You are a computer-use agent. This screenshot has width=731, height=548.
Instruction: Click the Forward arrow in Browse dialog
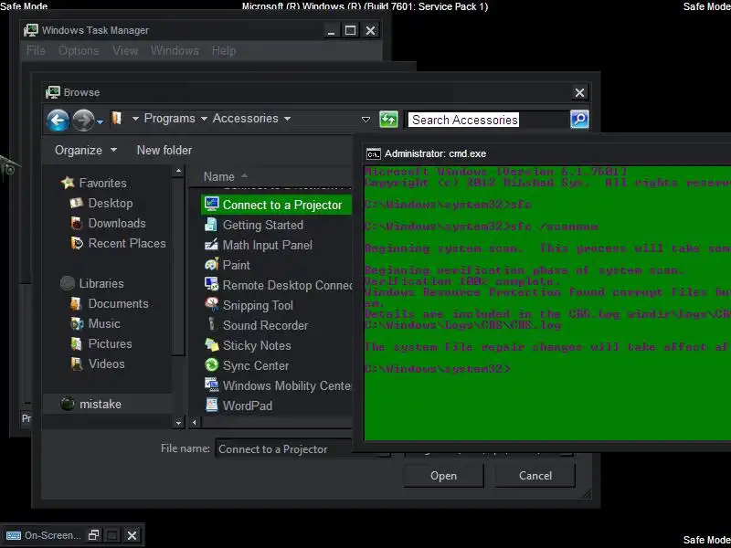[x=83, y=121]
